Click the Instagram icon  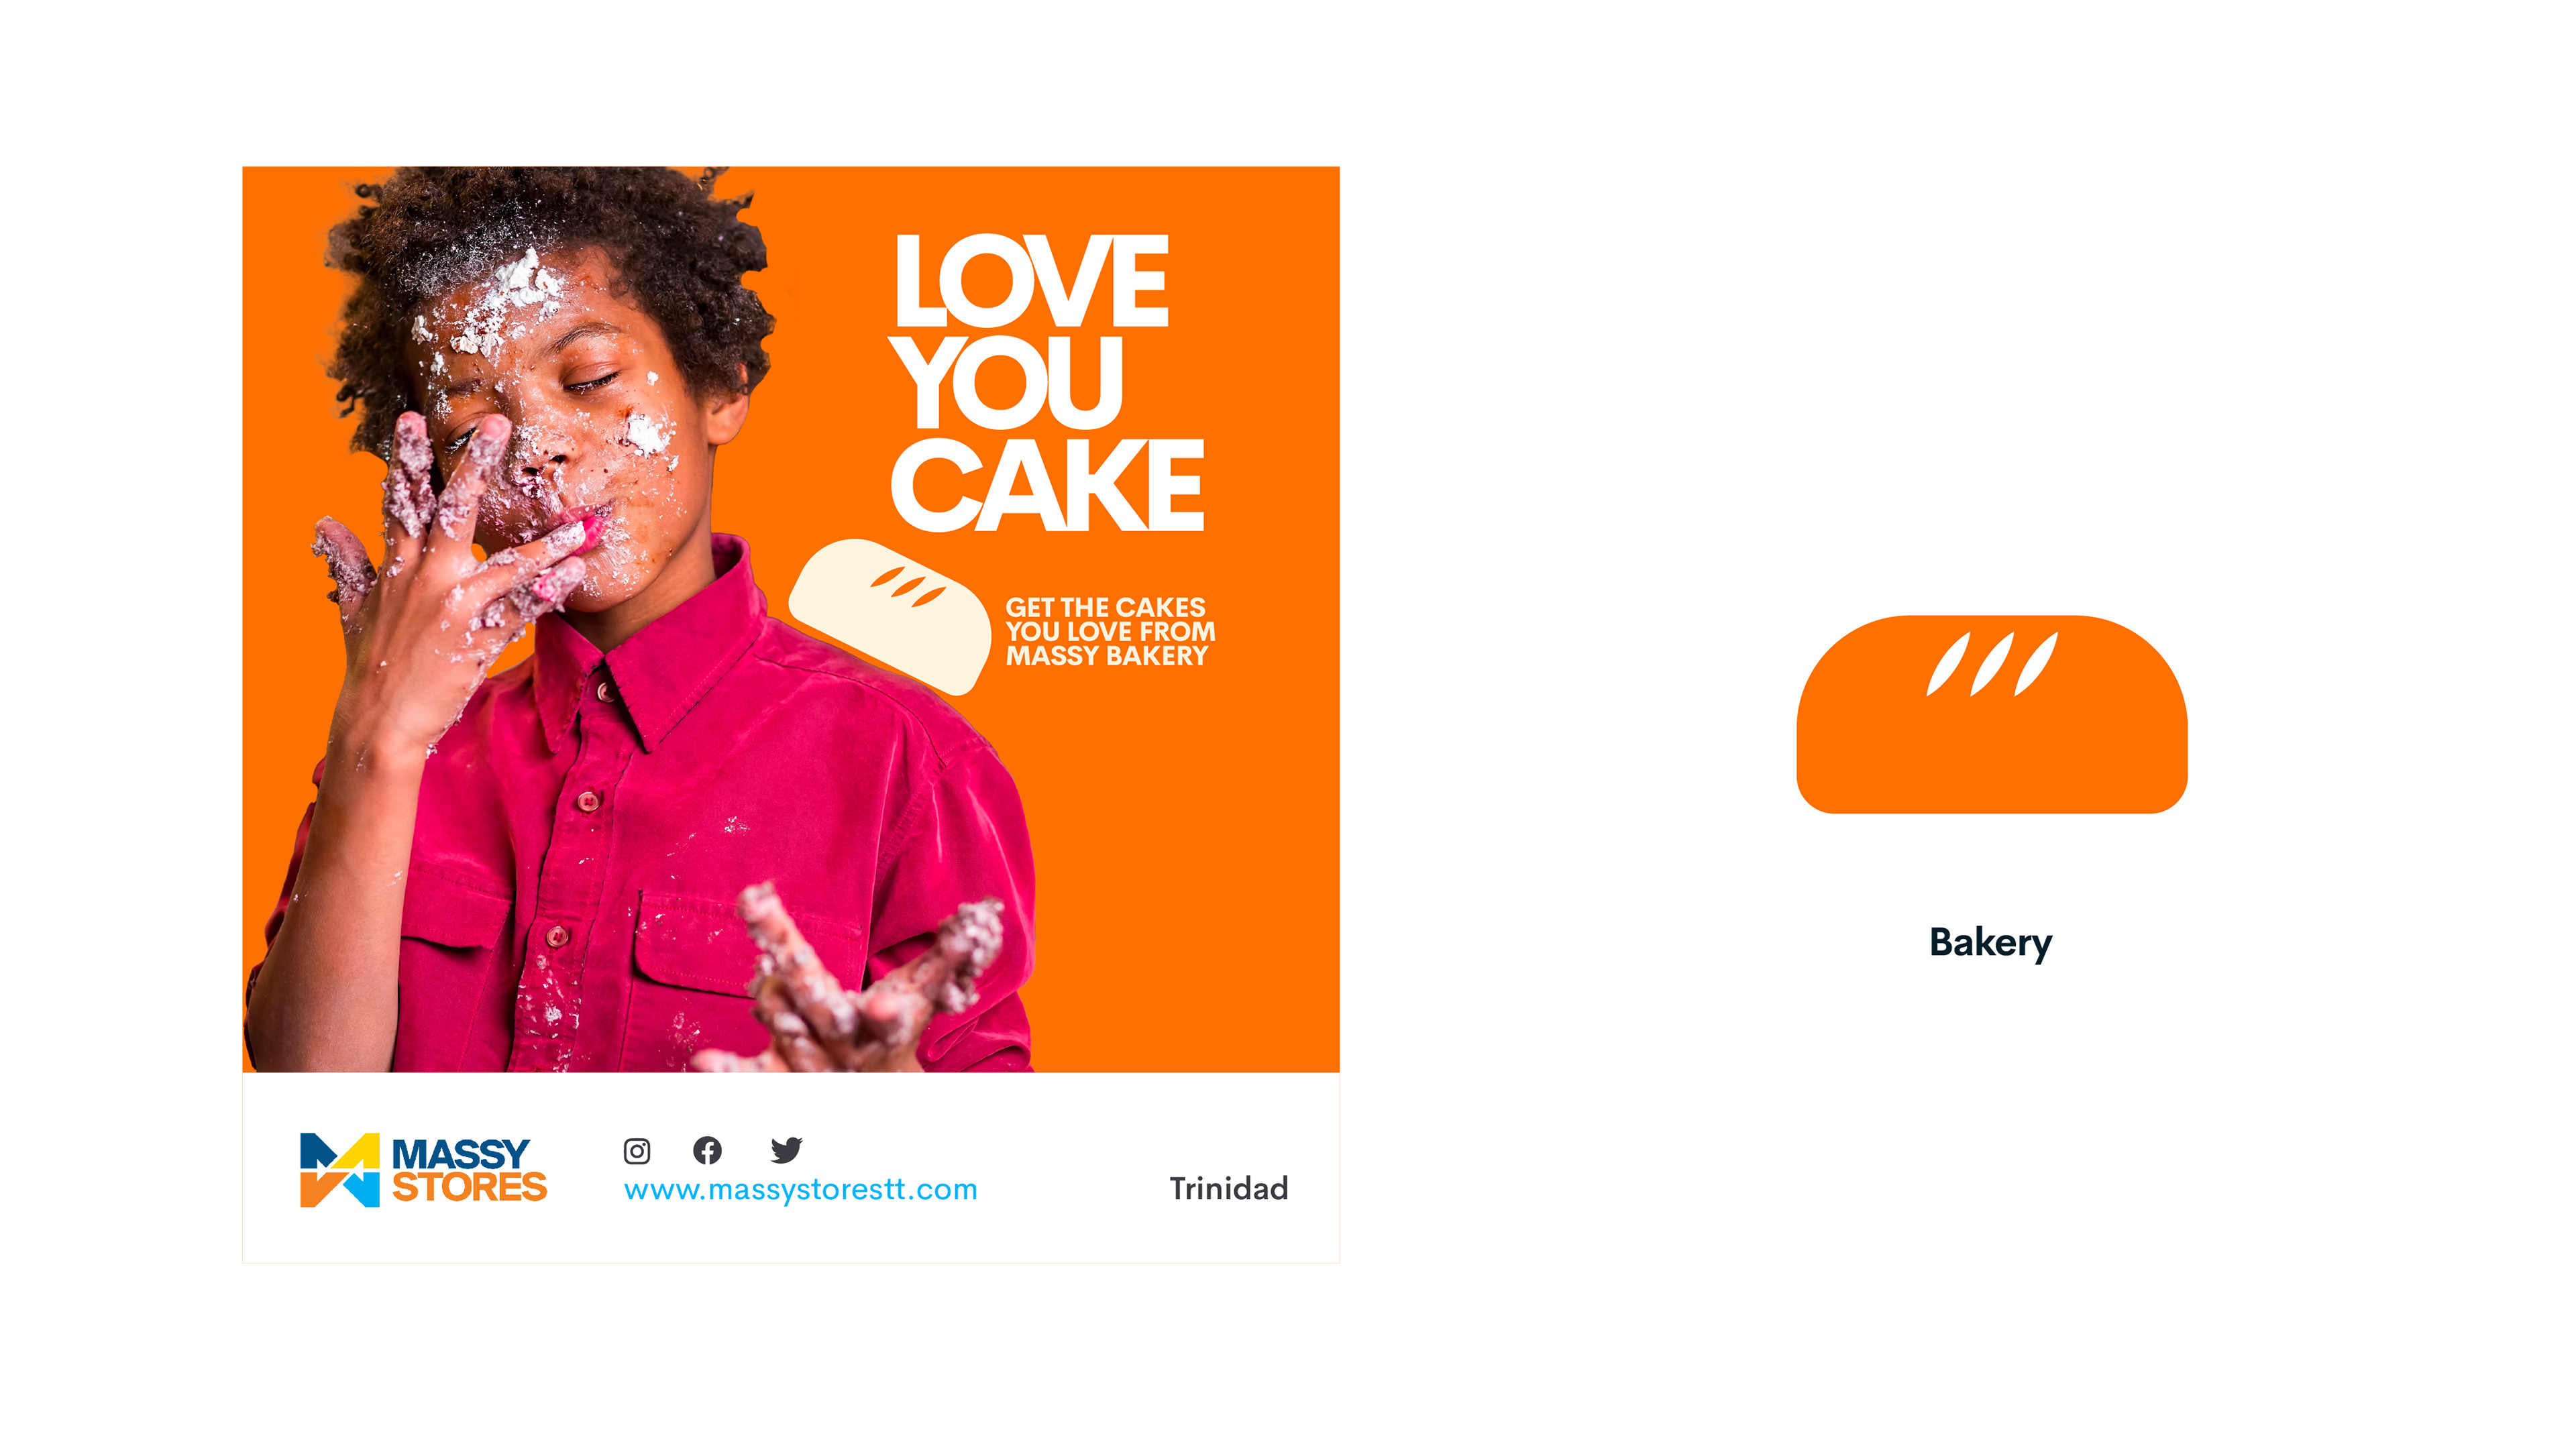(x=637, y=1151)
